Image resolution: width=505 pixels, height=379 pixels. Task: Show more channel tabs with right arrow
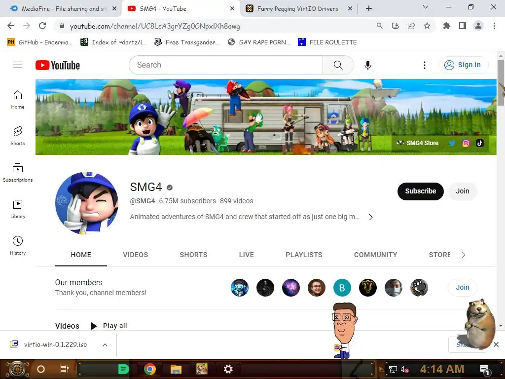pos(464,255)
